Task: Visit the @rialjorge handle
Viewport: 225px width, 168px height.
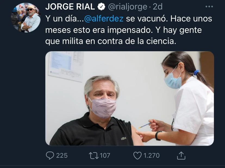Action: [x=127, y=7]
